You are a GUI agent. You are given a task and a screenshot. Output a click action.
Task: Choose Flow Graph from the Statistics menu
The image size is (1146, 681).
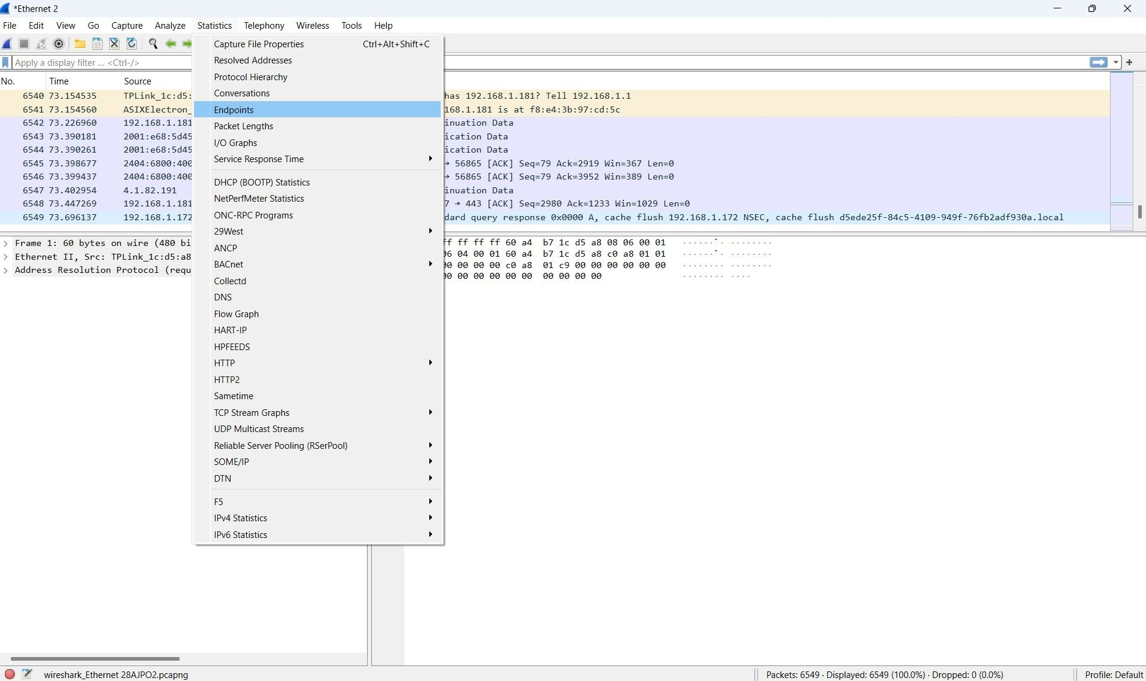(237, 314)
